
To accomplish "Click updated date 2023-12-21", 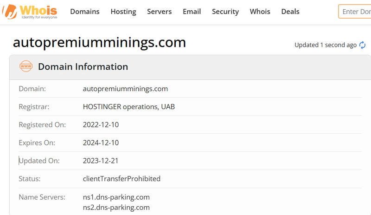I will click(x=101, y=161).
